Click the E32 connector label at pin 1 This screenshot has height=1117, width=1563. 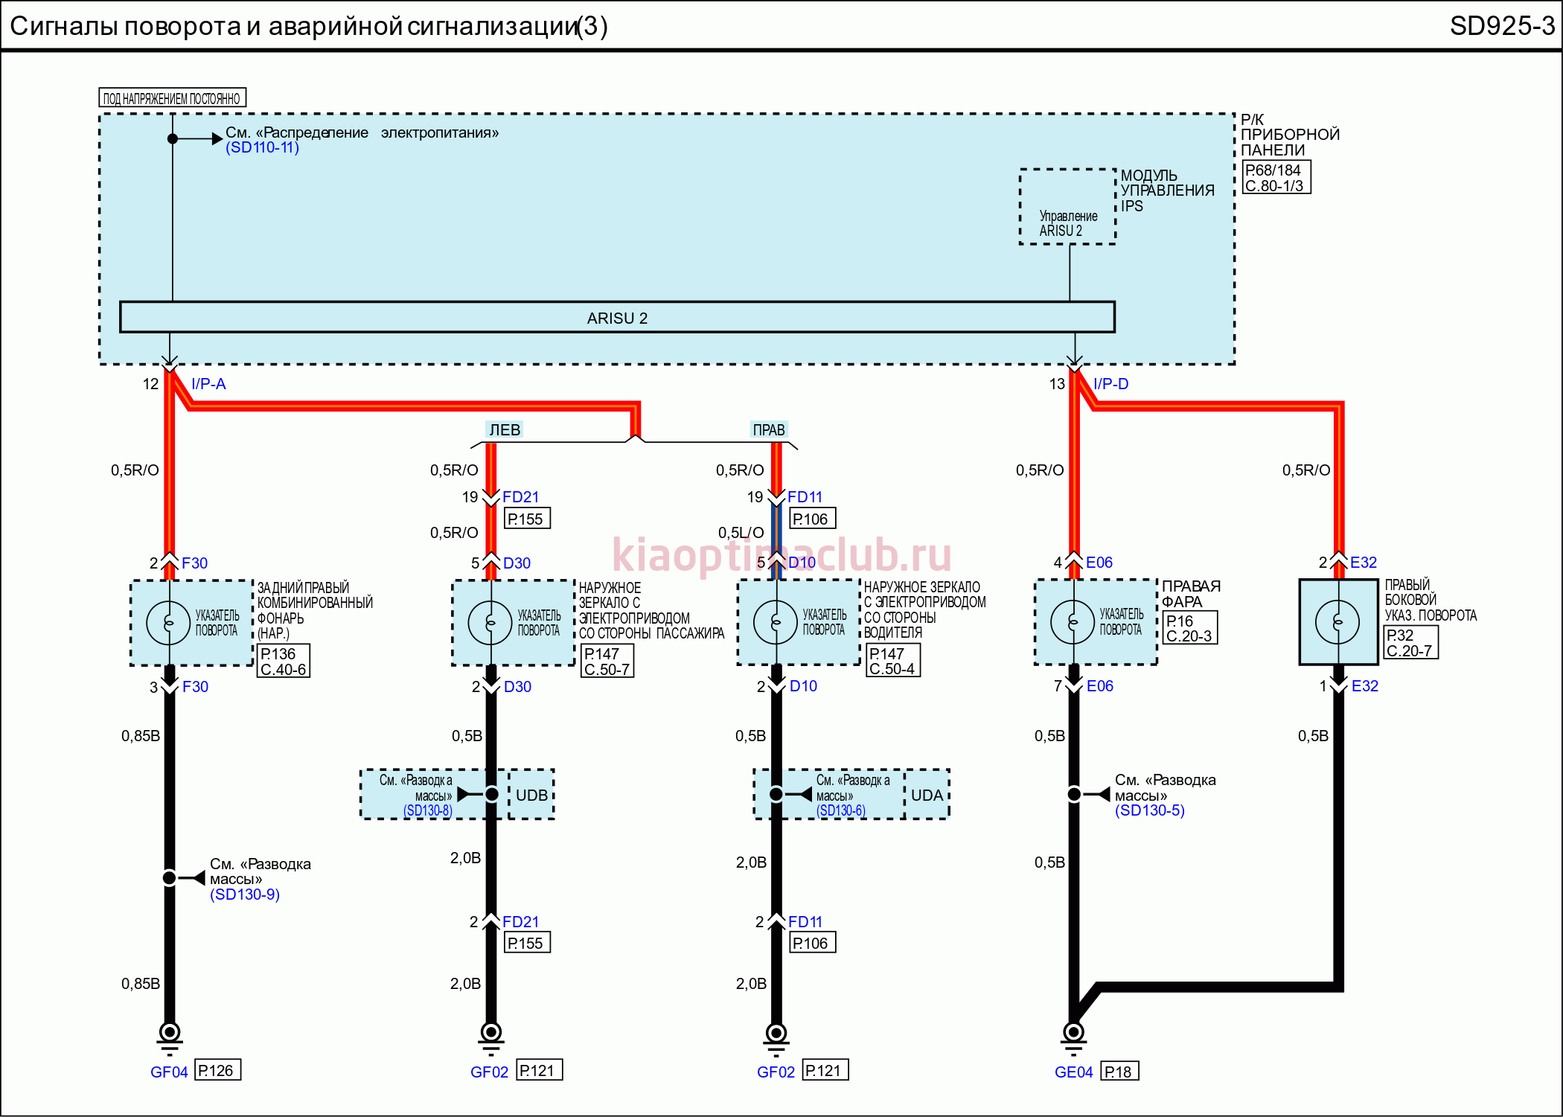1365,686
